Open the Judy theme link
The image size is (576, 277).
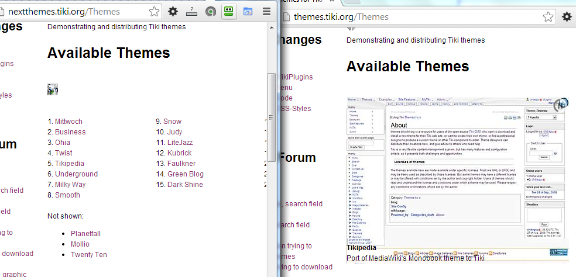tap(175, 132)
